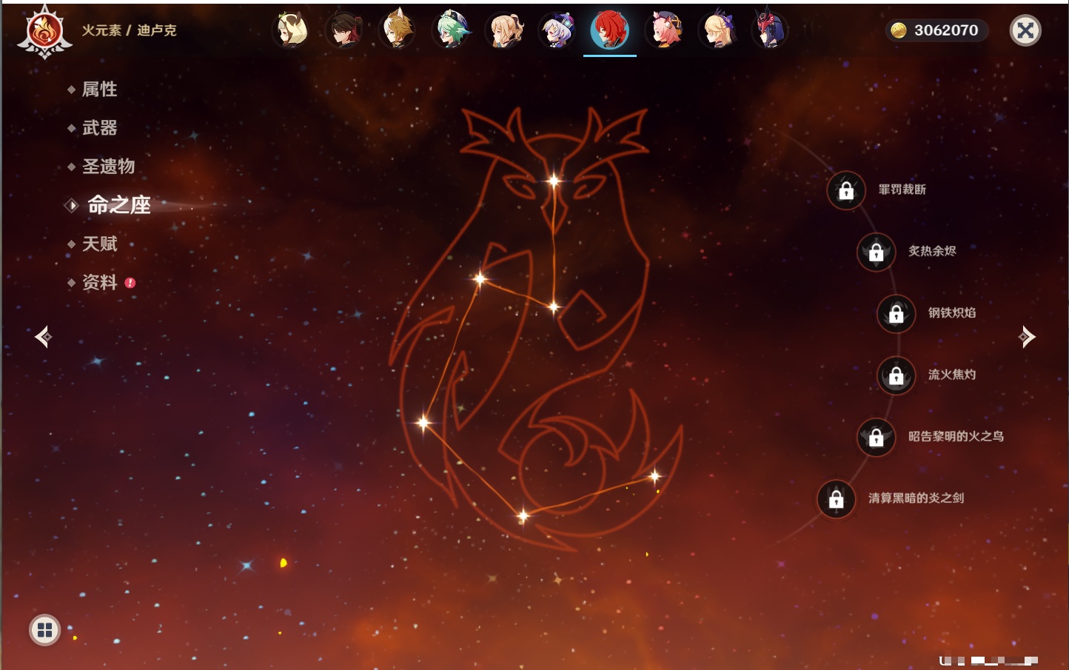This screenshot has height=670, width=1069.
Task: Select the green-haired character avatar with glasses
Action: [x=450, y=30]
